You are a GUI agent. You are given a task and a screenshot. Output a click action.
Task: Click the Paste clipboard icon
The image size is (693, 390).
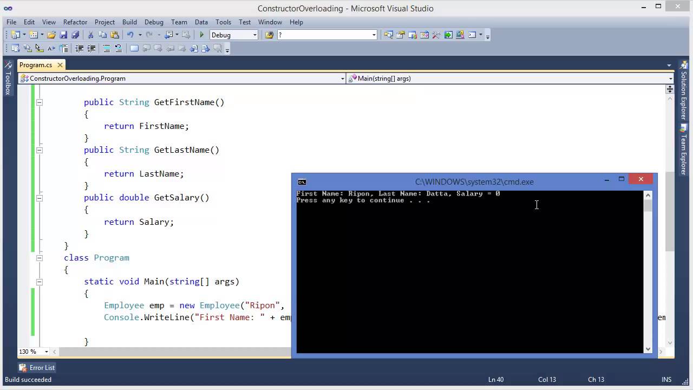[114, 35]
